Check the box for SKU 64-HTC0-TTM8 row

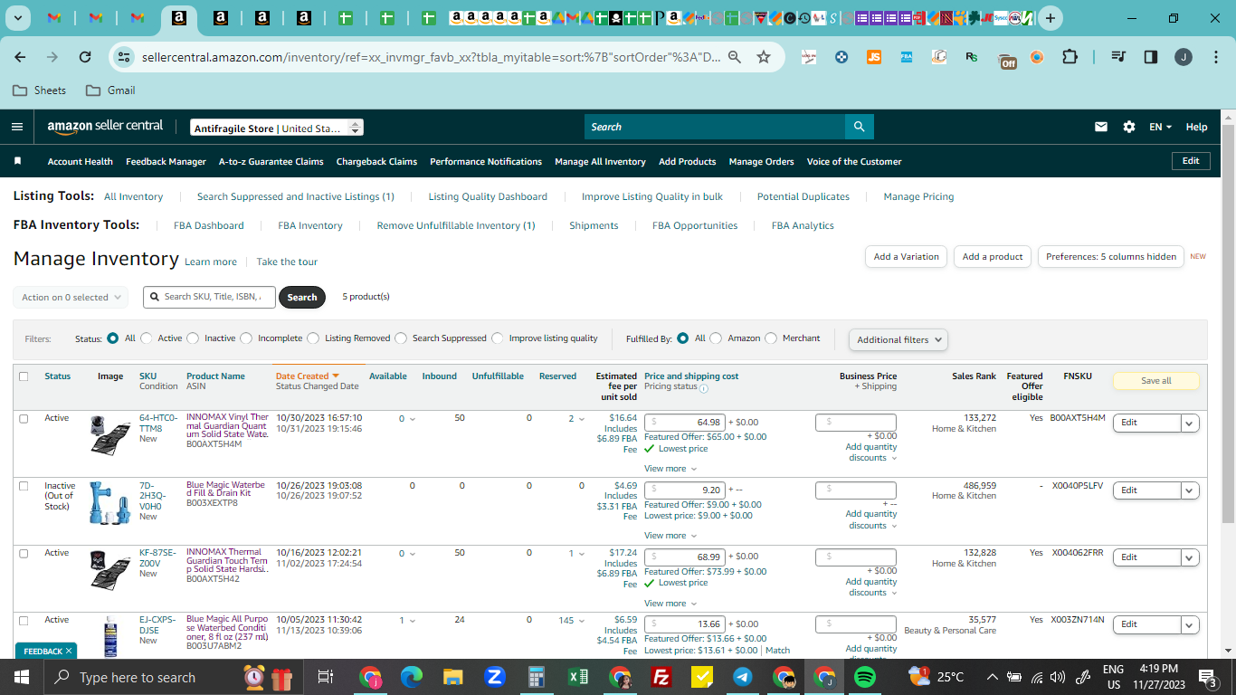click(x=24, y=419)
